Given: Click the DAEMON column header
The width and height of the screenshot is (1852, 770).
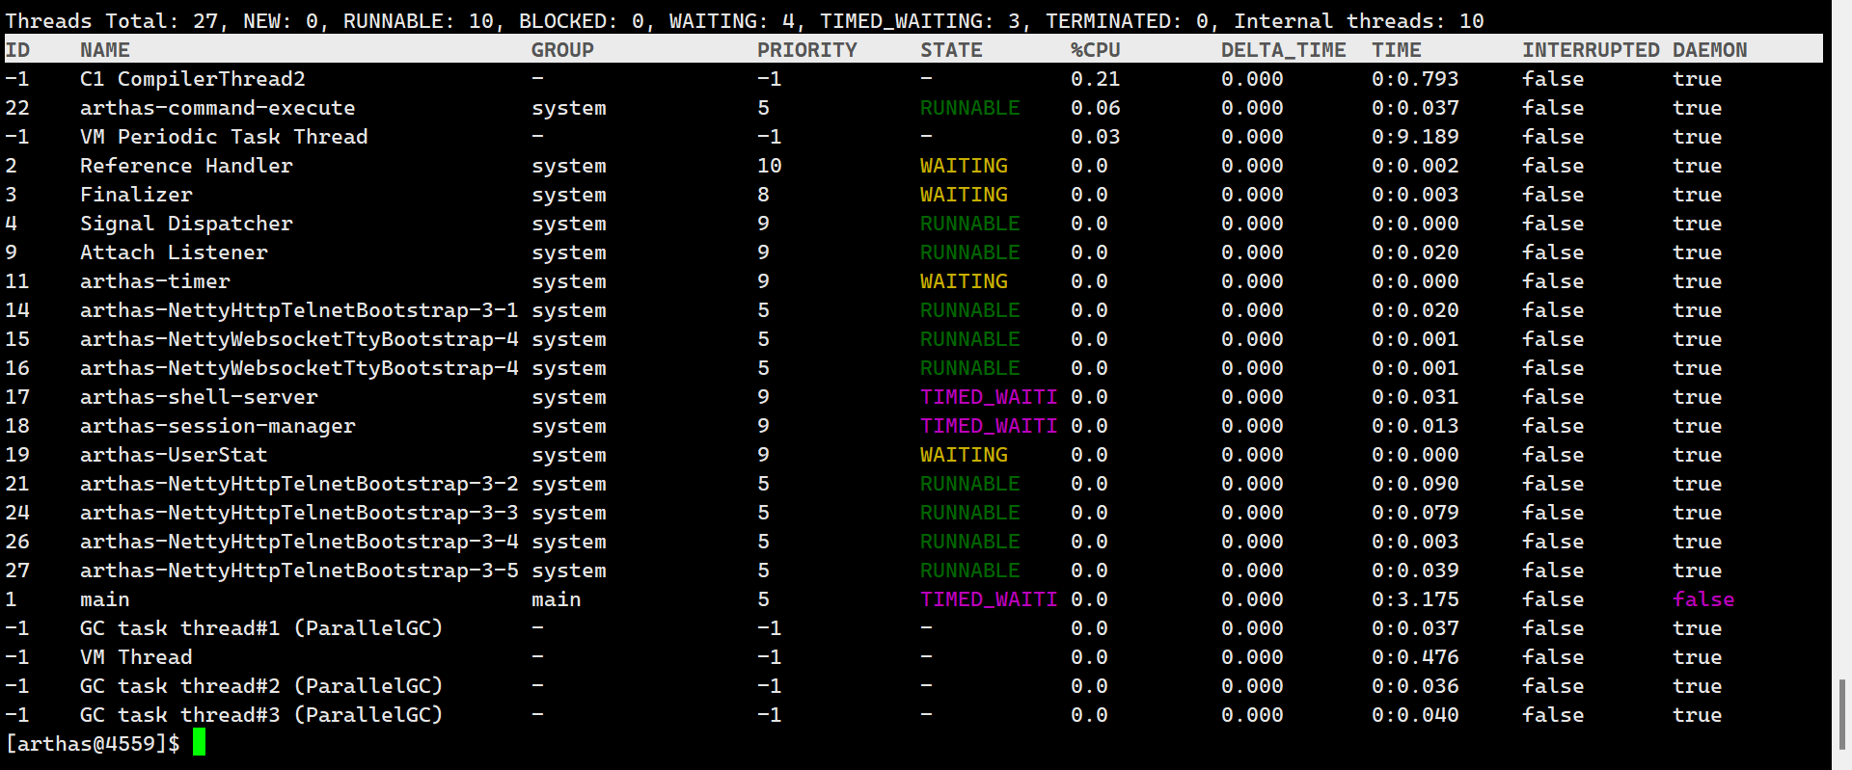Looking at the screenshot, I should [1710, 50].
